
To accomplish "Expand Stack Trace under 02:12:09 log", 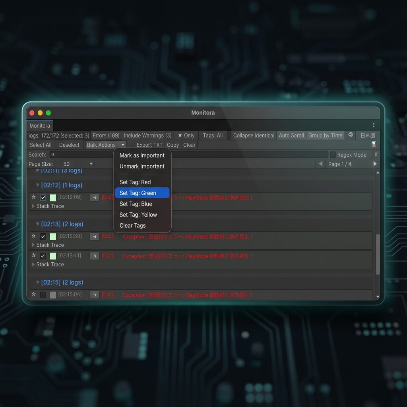I will (33, 206).
